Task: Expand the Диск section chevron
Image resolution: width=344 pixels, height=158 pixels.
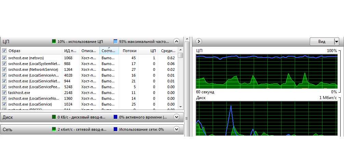Action: tap(176, 117)
